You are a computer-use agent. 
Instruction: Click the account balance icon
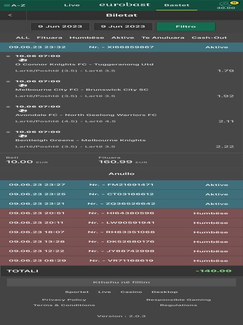[226, 4]
